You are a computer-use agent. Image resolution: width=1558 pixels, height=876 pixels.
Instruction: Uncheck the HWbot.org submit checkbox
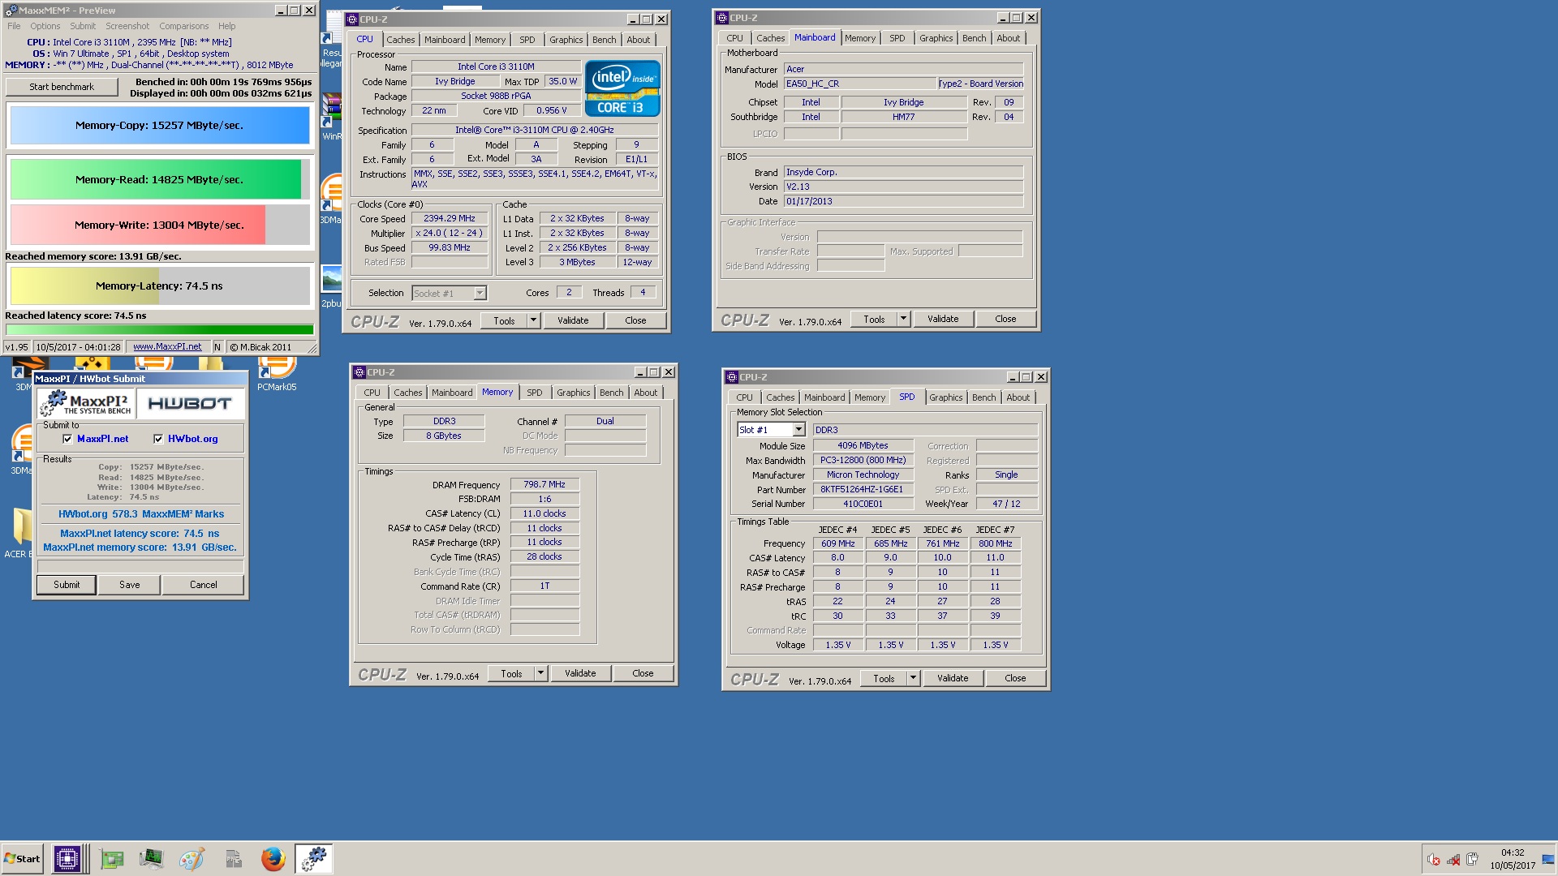click(158, 439)
